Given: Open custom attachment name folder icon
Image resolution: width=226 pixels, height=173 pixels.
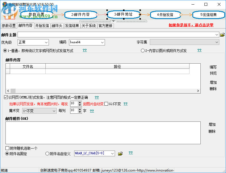Looking at the screenshot, I should click(x=120, y=153).
